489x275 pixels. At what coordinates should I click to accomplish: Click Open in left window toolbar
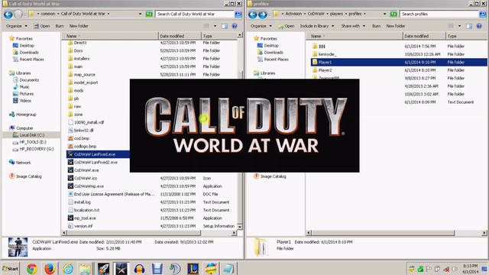tap(42, 26)
